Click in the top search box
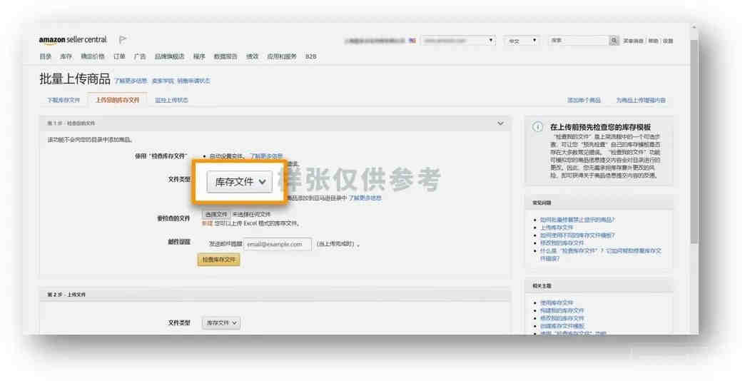Screen dimensions: 745x381 [578, 41]
